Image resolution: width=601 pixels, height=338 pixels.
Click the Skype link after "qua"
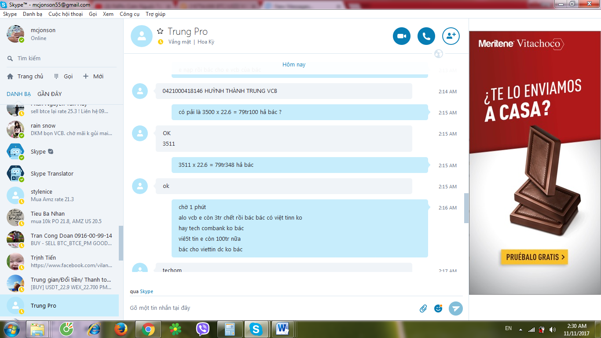point(147,291)
